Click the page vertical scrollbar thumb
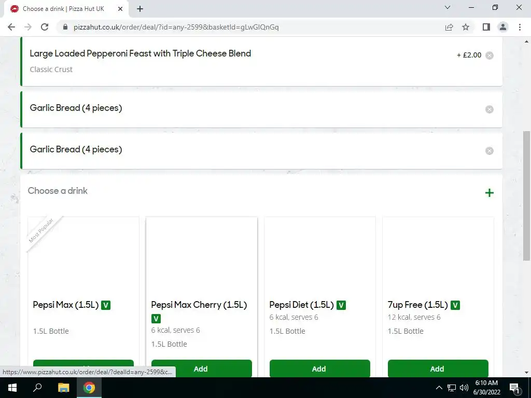The height and width of the screenshot is (398, 531). pyautogui.click(x=526, y=195)
